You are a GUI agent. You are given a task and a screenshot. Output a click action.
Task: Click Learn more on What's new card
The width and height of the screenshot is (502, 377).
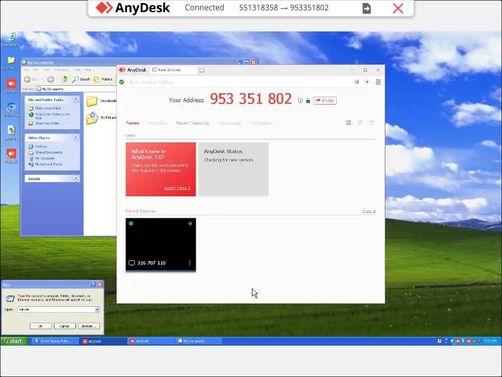pyautogui.click(x=177, y=188)
